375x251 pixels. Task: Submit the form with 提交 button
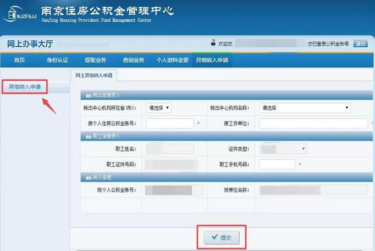221,238
